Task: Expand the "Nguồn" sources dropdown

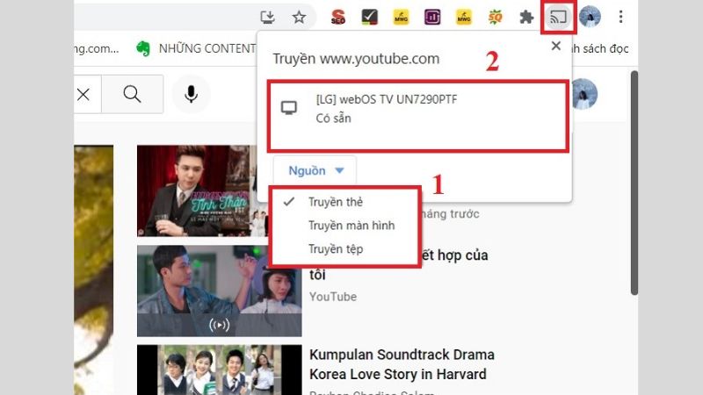Action: tap(315, 170)
